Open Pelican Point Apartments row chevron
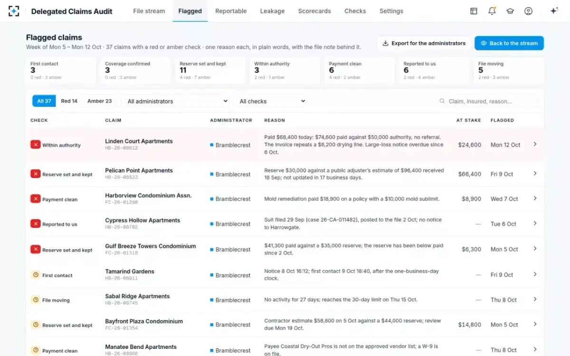This screenshot has height=356, width=570. 535,174
